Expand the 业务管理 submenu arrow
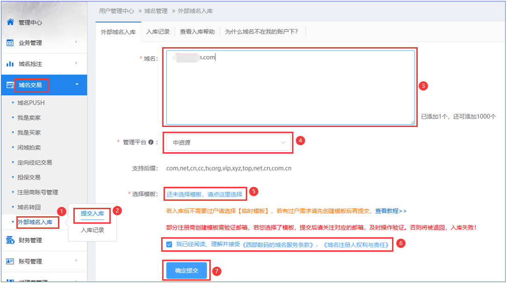This screenshot has width=507, height=283. pos(76,42)
